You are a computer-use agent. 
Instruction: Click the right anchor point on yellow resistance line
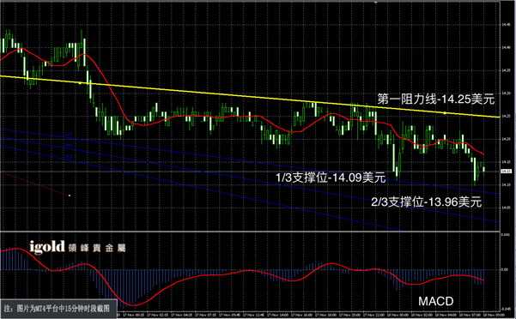[x=445, y=112]
